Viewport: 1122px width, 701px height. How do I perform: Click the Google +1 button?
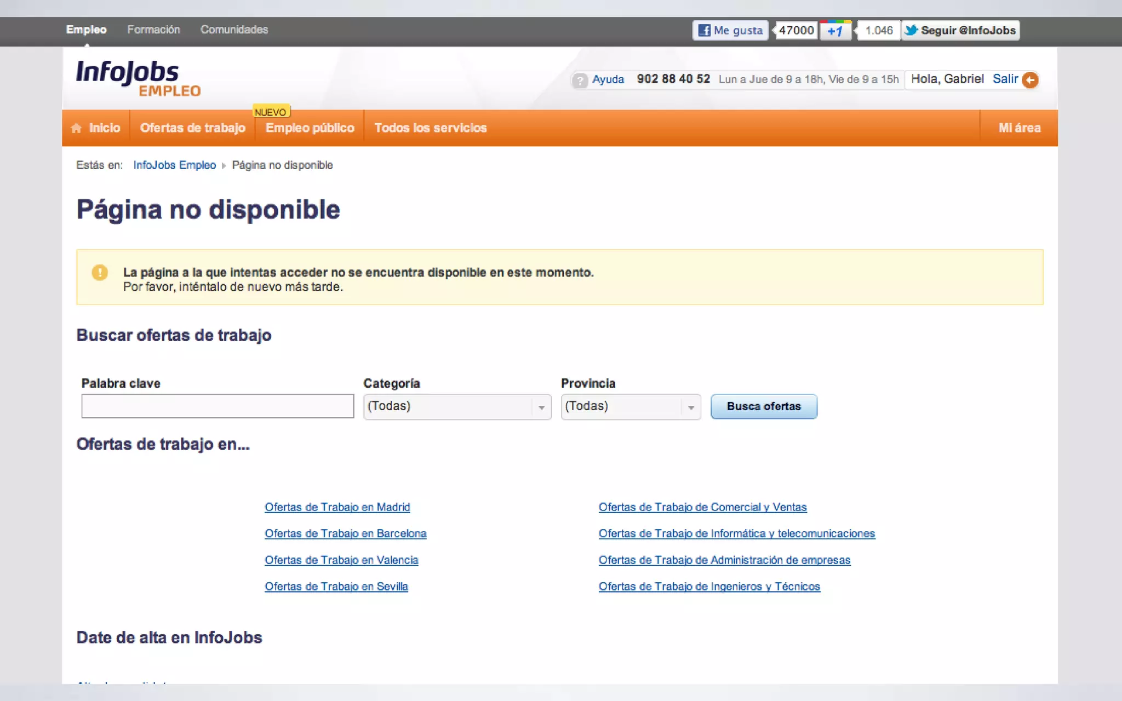[835, 31]
